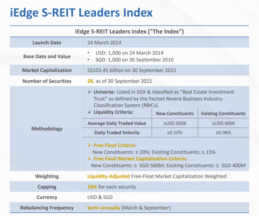Click the 'Market Capitalization' row label

tap(47, 70)
